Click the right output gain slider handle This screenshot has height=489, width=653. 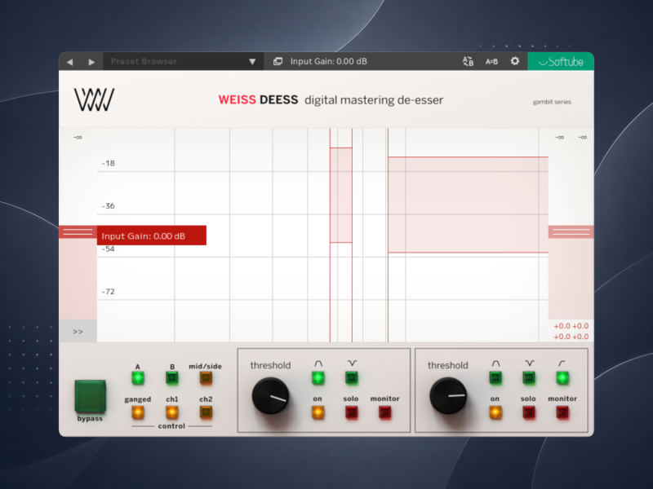(x=571, y=232)
